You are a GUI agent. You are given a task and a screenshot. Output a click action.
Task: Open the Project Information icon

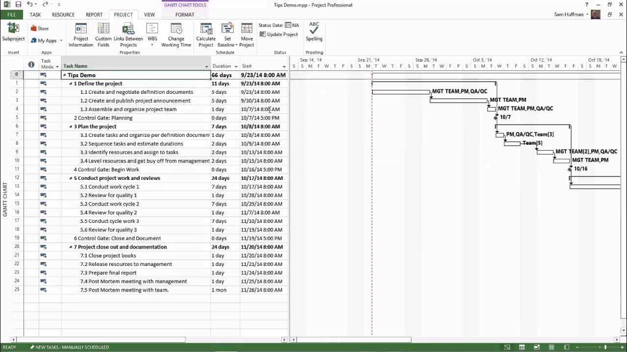click(80, 34)
